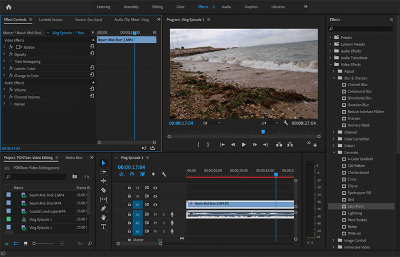Open the Lumetri Scopes tab
Viewport: 400px width, 257px height.
tap(51, 19)
